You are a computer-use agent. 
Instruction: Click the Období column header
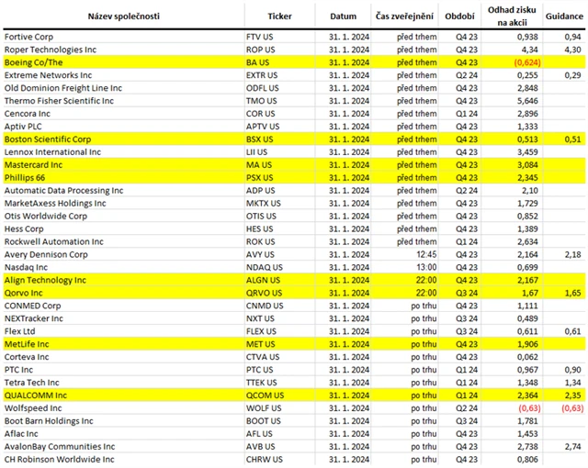point(460,17)
